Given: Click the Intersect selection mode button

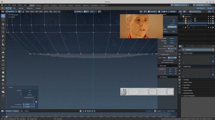Looking at the screenshot, I should [38, 8].
